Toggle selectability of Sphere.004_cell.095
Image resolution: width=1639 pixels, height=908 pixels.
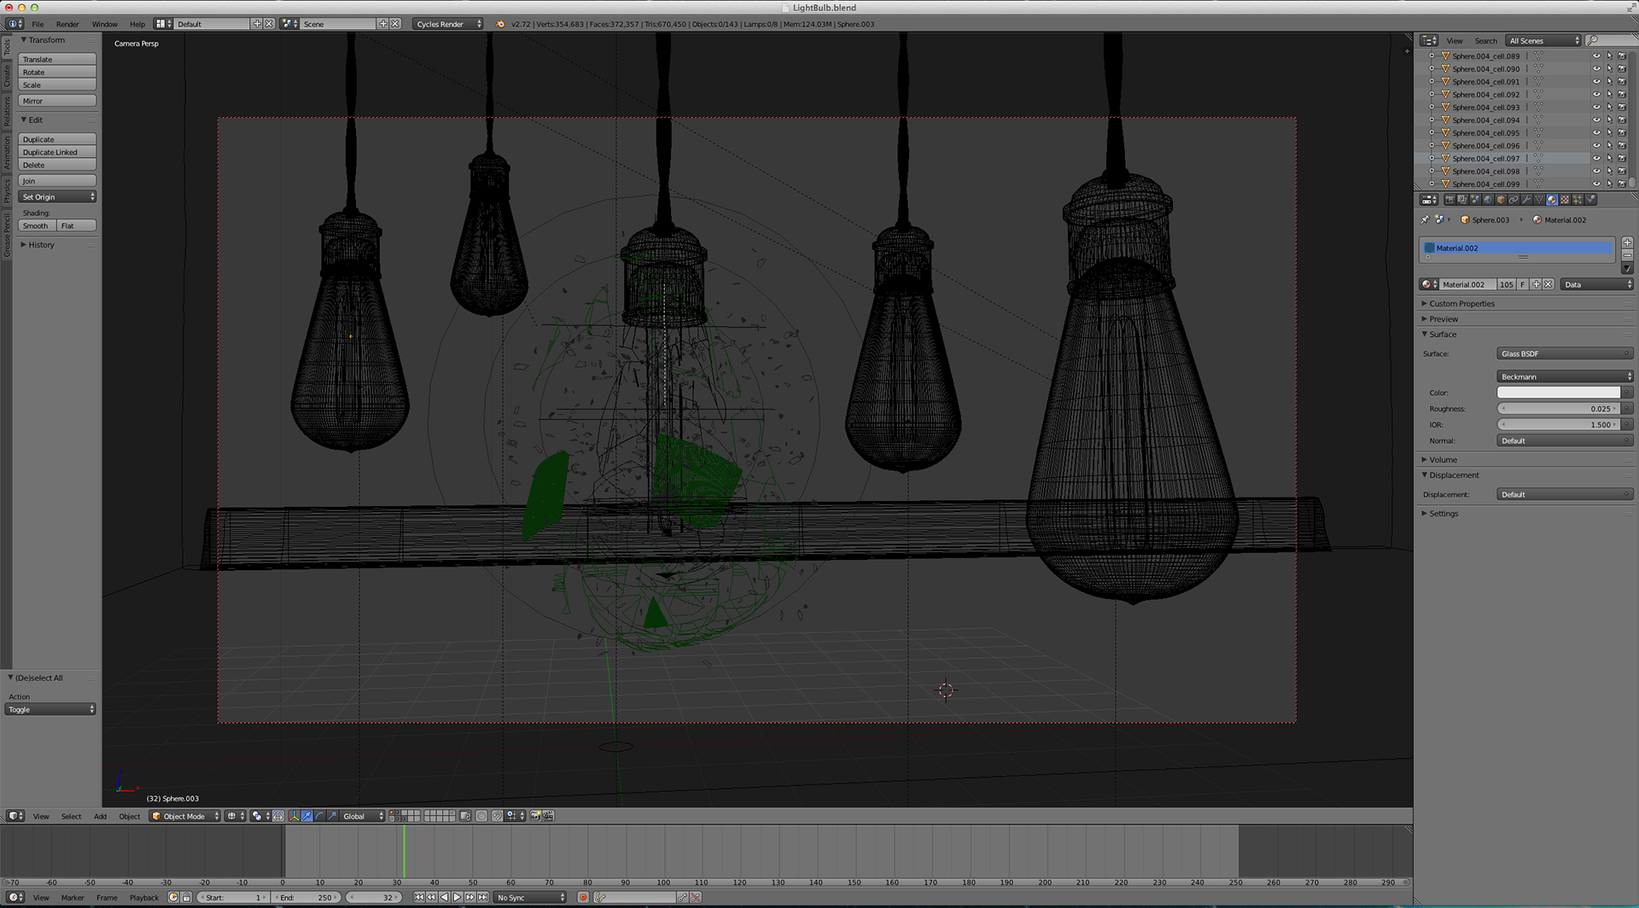(1609, 133)
